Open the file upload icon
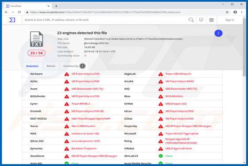The width and height of the screenshot is (248, 166). point(201,20)
